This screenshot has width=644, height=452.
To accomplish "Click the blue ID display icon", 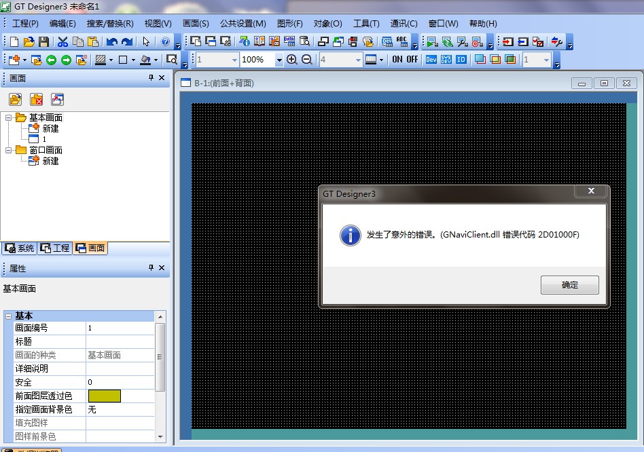I will pyautogui.click(x=461, y=60).
